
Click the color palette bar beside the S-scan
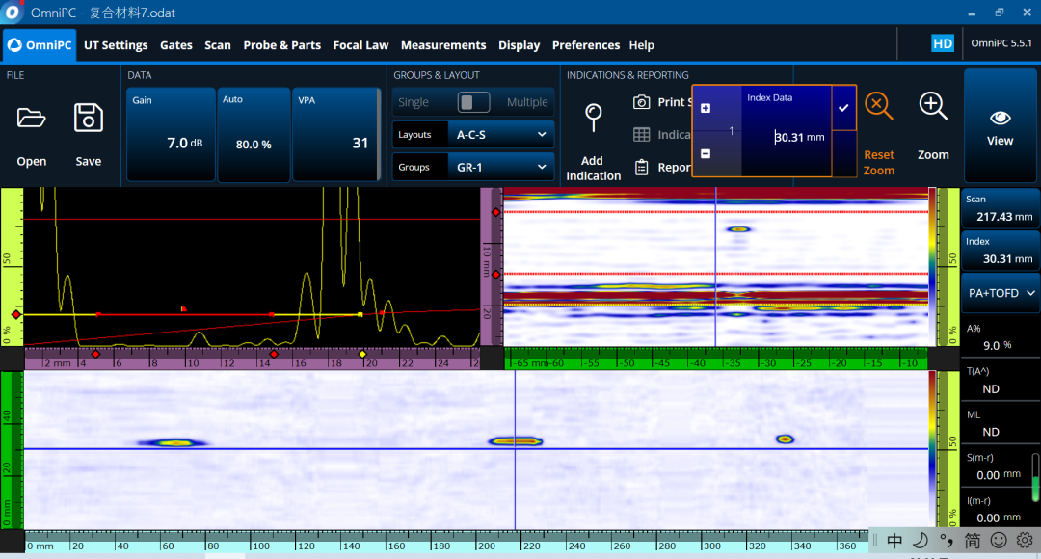[932, 267]
